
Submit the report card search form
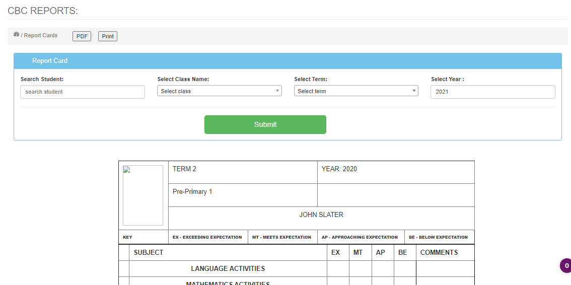coord(265,124)
